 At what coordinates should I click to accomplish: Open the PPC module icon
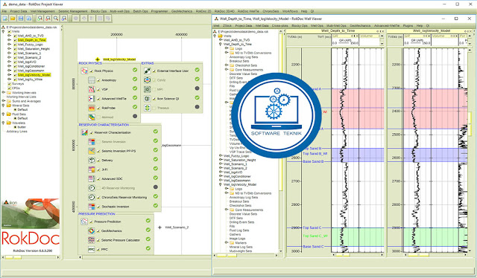91,250
